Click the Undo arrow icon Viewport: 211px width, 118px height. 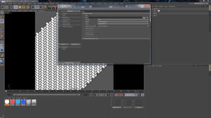click(3, 7)
